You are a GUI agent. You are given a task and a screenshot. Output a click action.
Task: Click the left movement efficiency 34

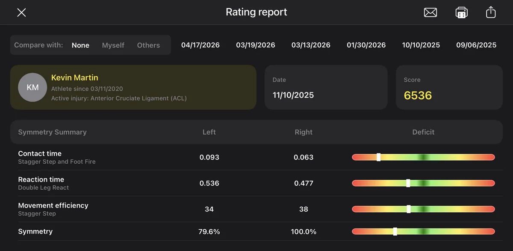[x=209, y=209]
